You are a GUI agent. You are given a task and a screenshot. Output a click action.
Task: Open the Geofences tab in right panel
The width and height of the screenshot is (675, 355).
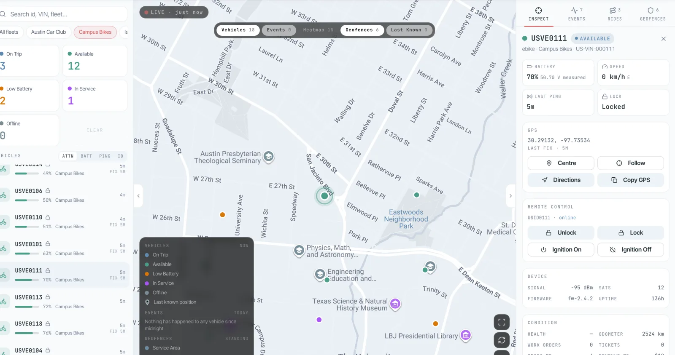point(653,14)
